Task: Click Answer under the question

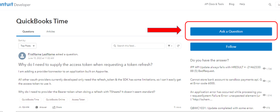Action: [x=41, y=107]
